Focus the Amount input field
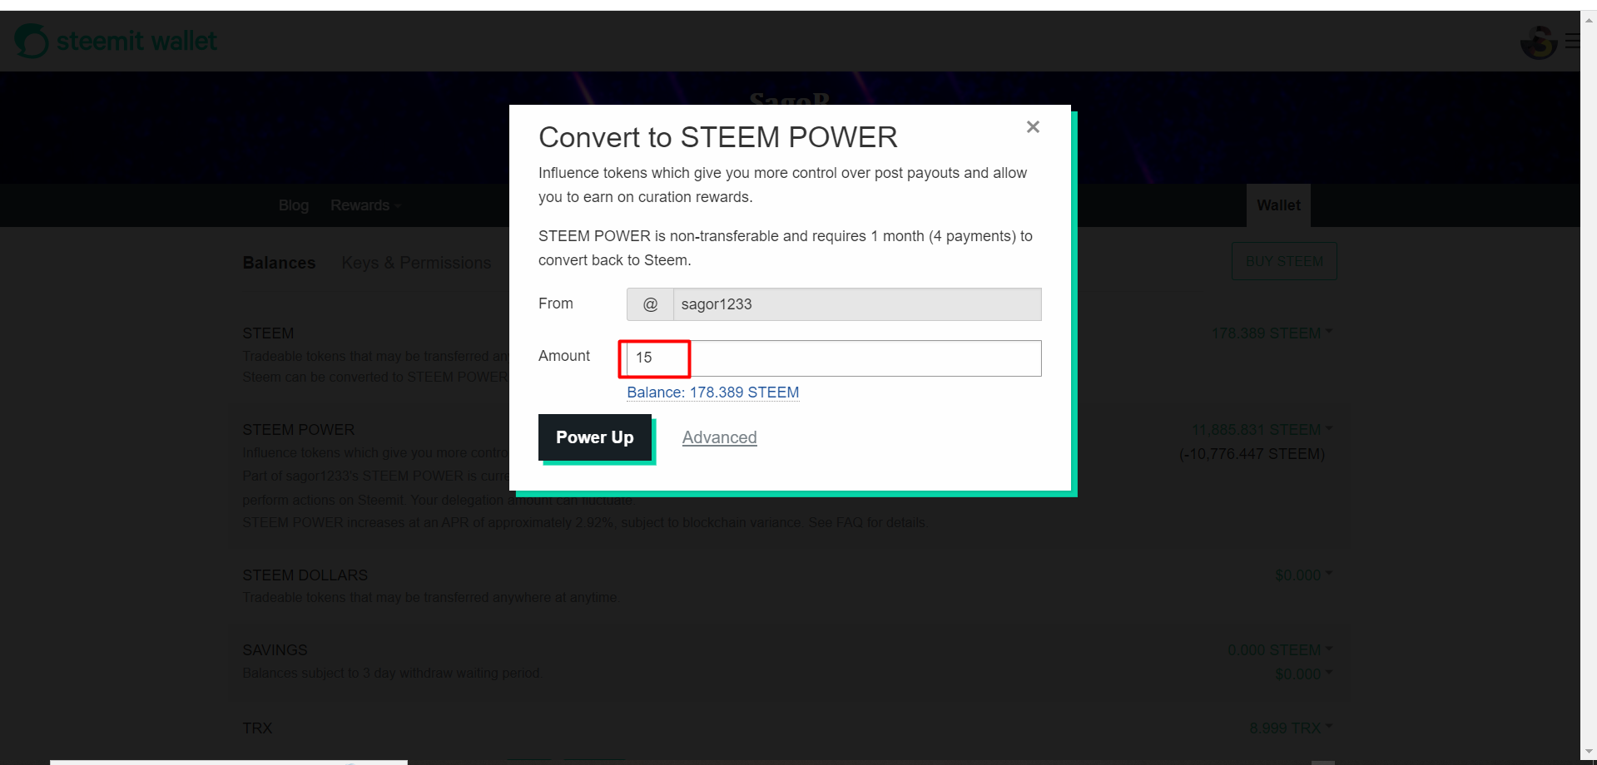Image resolution: width=1597 pixels, height=765 pixels. click(x=834, y=358)
